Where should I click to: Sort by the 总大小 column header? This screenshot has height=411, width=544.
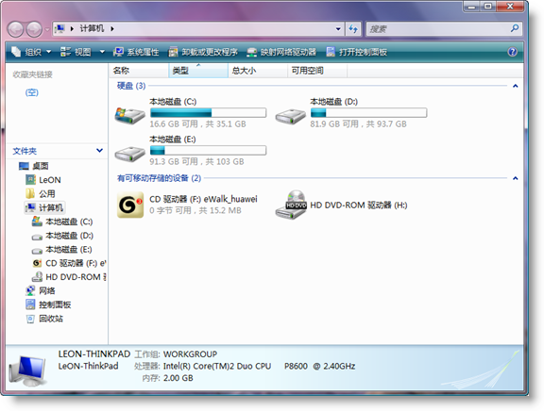click(x=258, y=71)
